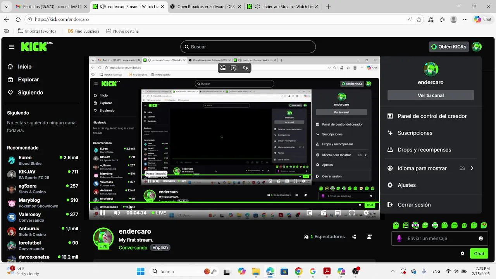Open OBS Studio from taskbar
Viewport: 496px width, 279px height.
355,272
